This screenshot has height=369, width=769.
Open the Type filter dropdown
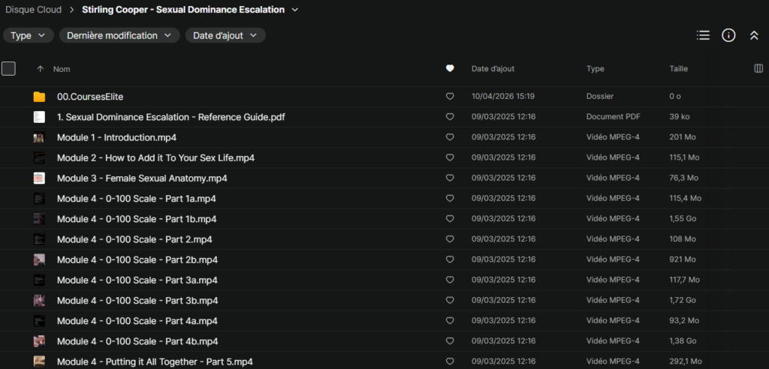tap(29, 35)
